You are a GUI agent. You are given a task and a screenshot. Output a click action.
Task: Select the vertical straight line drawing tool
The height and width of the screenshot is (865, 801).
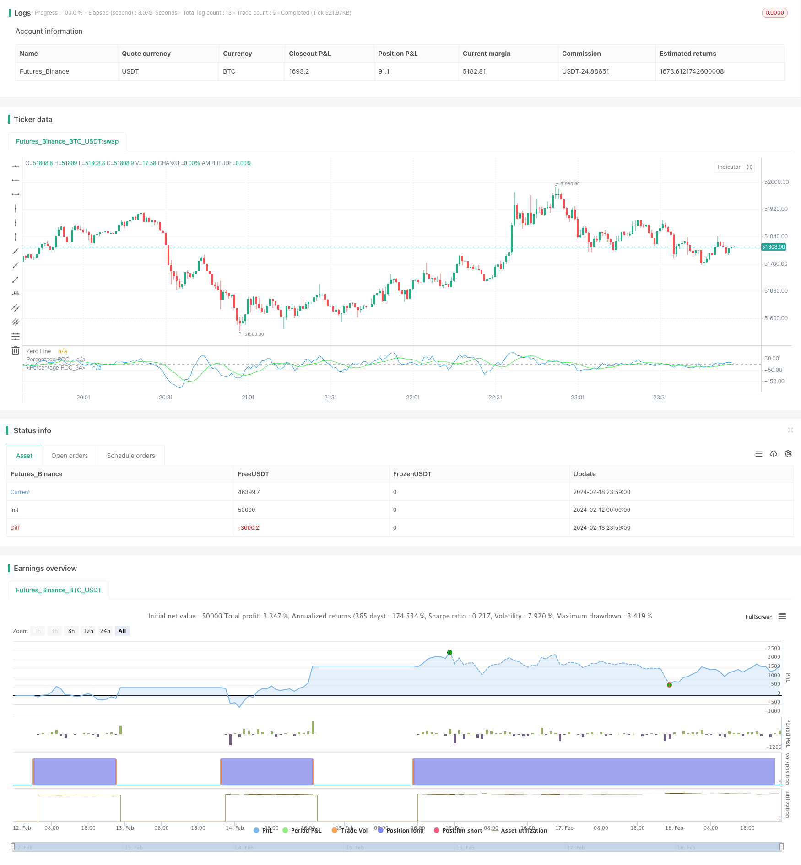[x=16, y=209]
